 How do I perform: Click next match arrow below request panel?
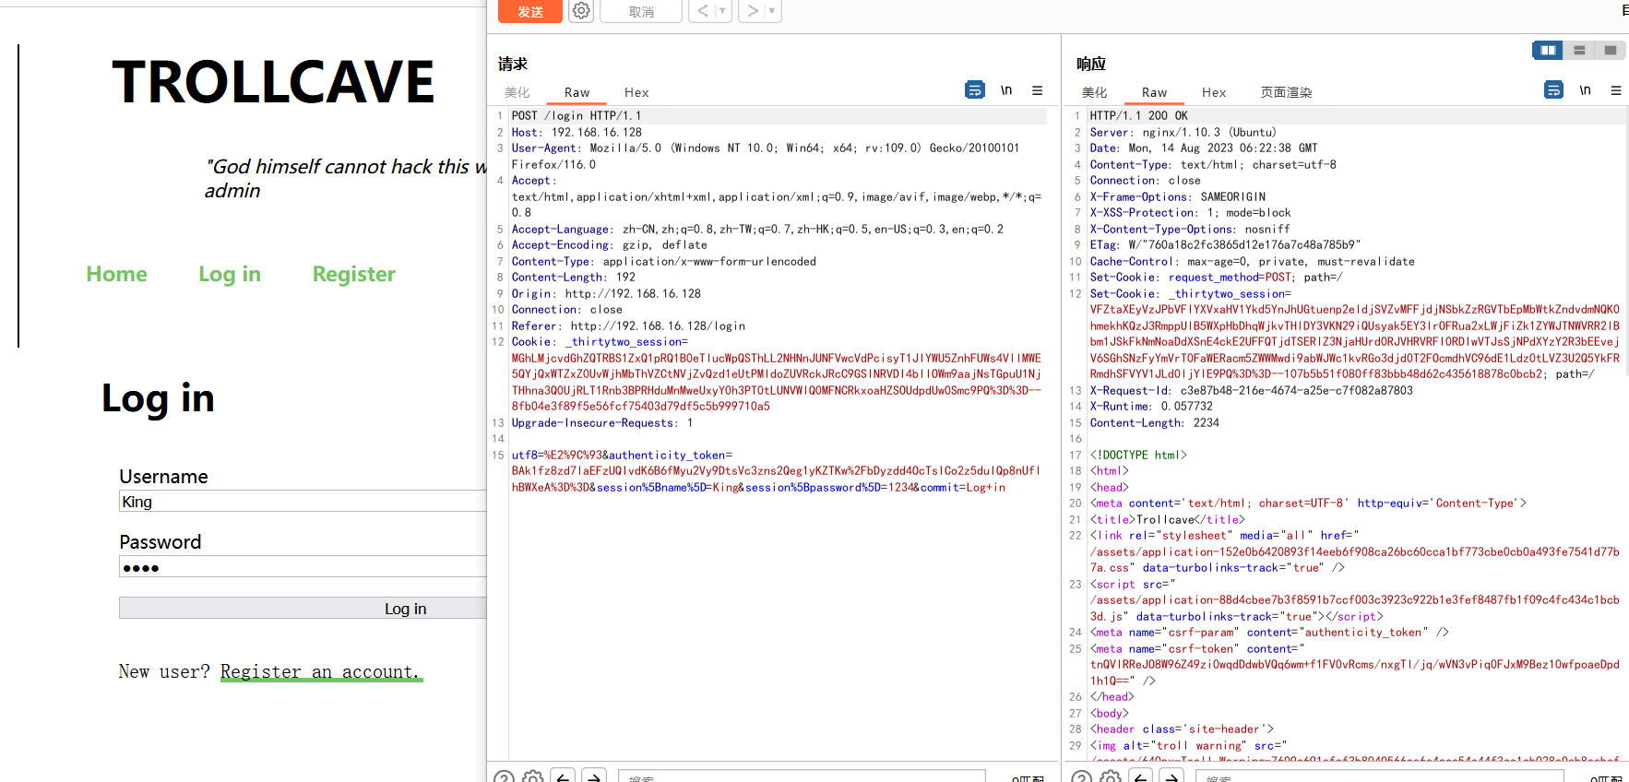(x=595, y=776)
